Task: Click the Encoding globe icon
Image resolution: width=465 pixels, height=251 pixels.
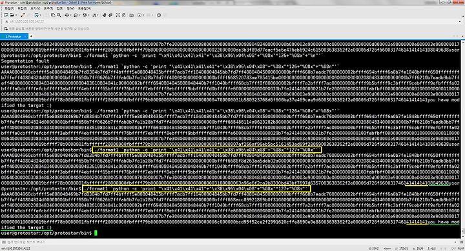Action: coord(85,15)
